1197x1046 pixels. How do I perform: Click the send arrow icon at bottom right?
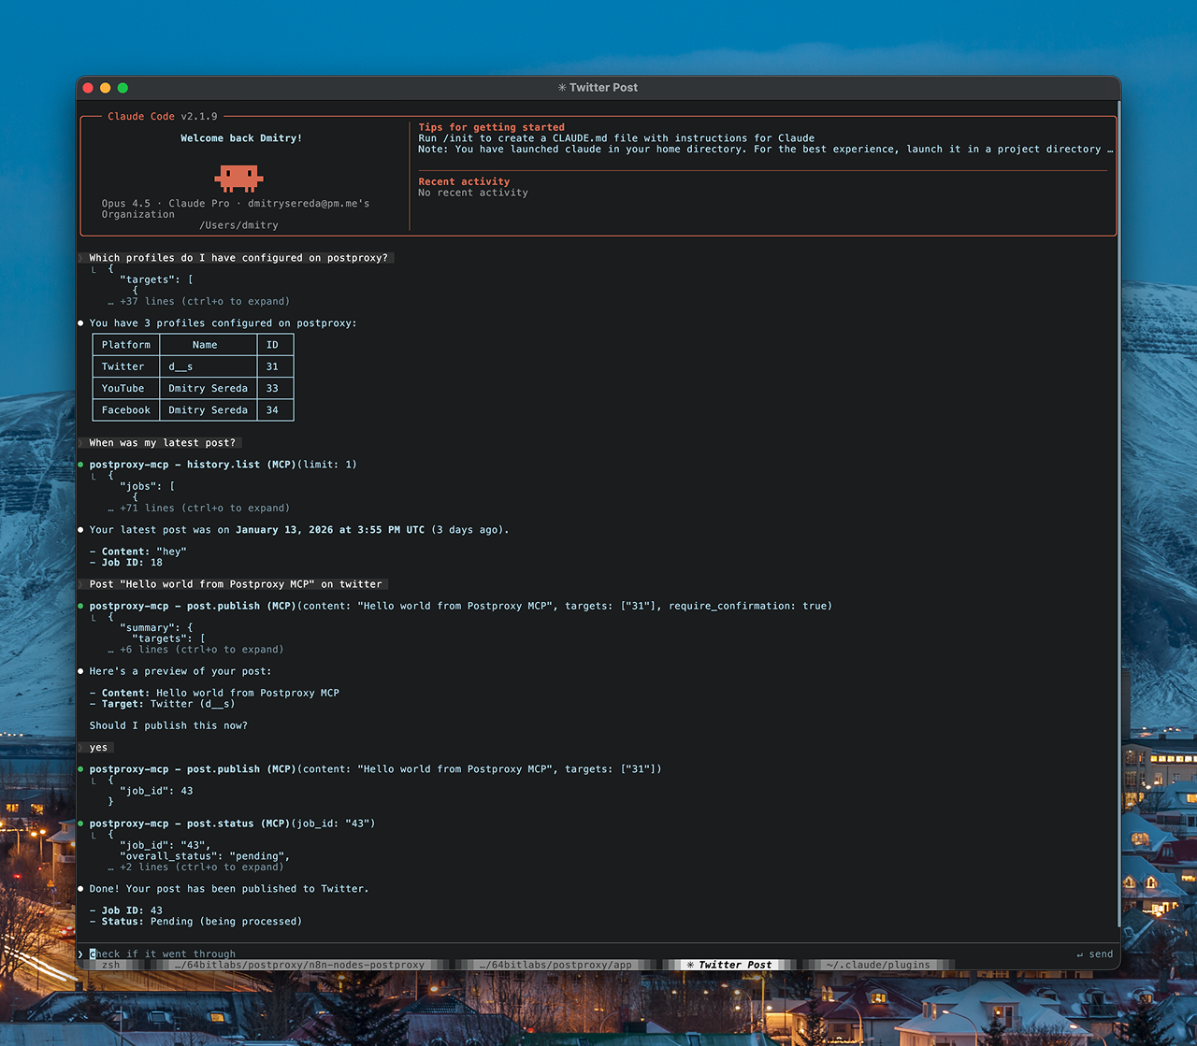click(x=1080, y=953)
